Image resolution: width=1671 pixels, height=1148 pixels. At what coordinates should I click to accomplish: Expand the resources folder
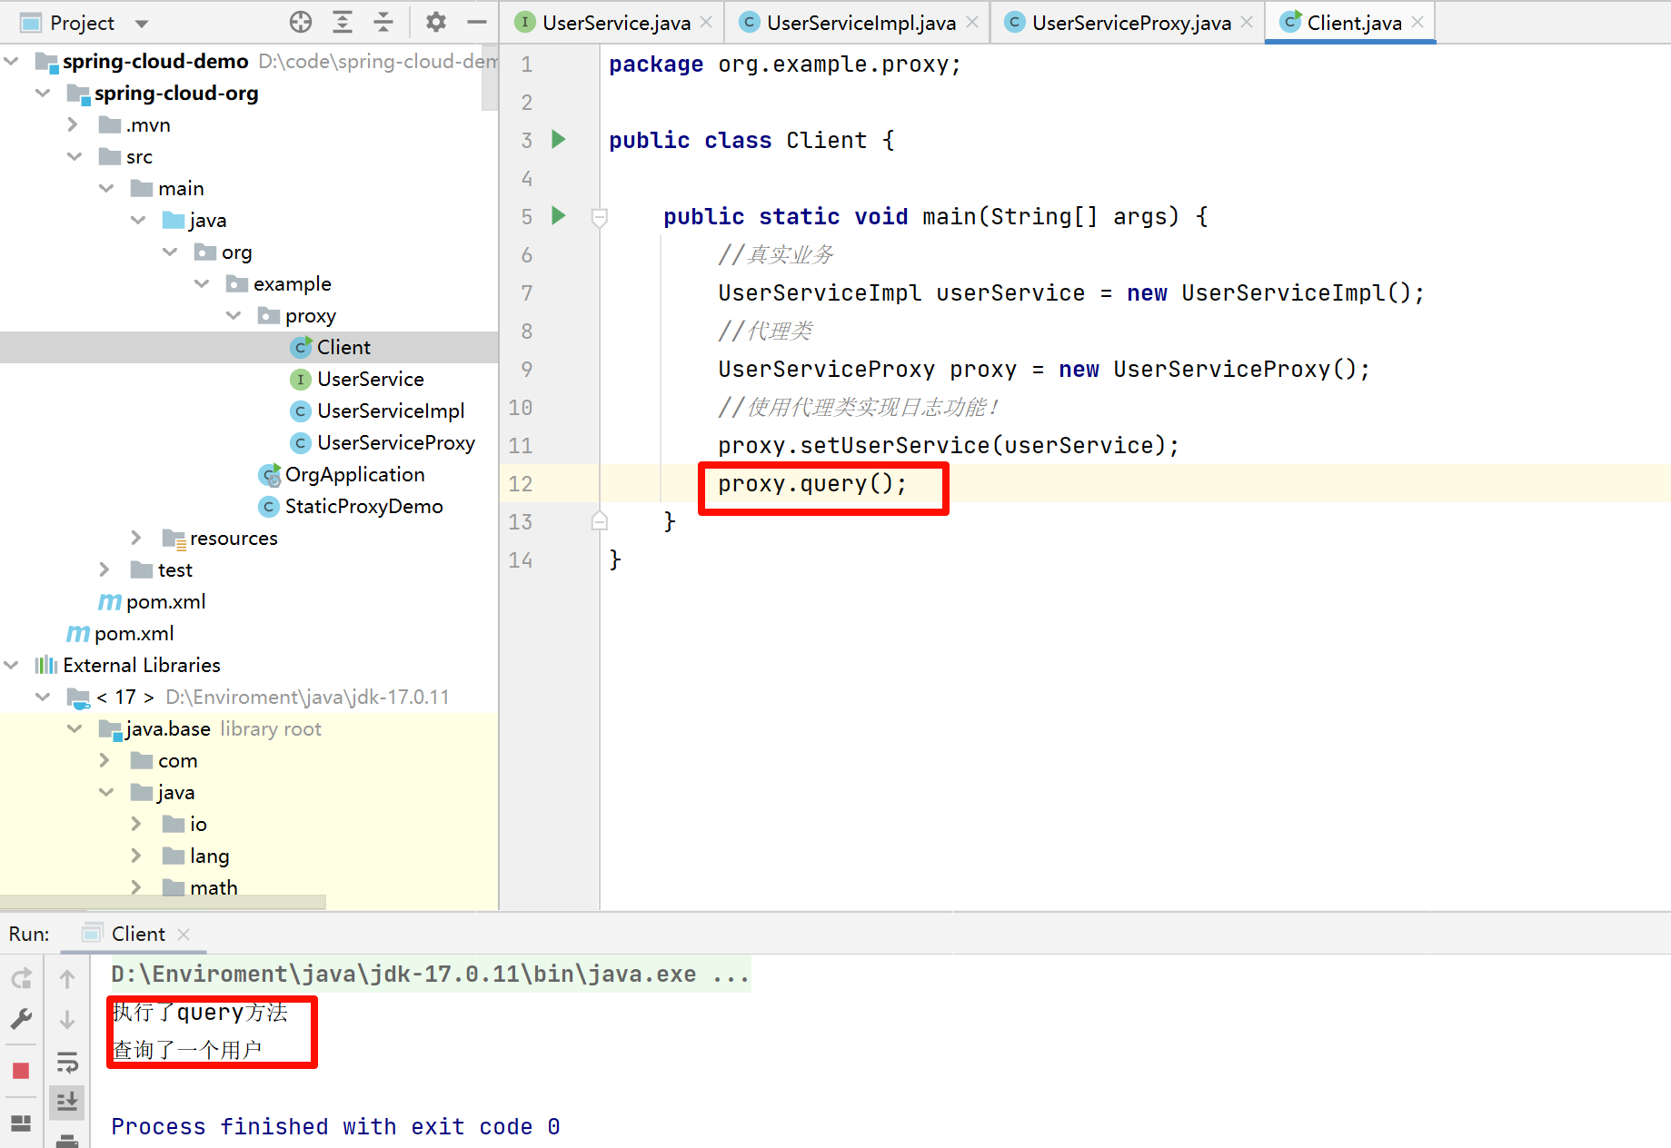137,538
